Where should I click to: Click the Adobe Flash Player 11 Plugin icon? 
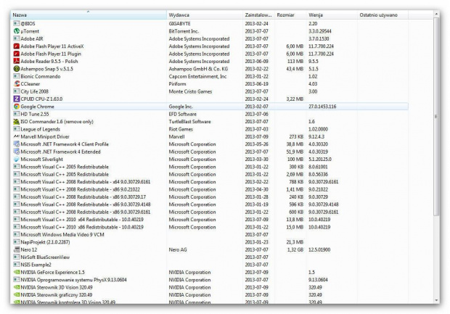click(x=17, y=54)
